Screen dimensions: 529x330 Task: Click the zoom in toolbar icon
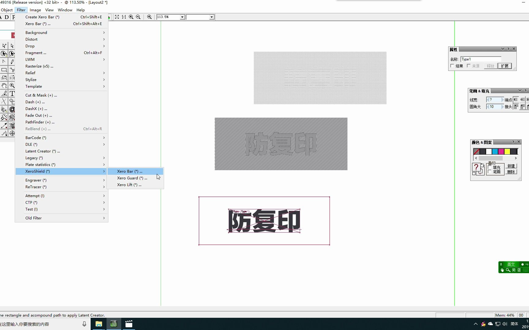tap(131, 17)
